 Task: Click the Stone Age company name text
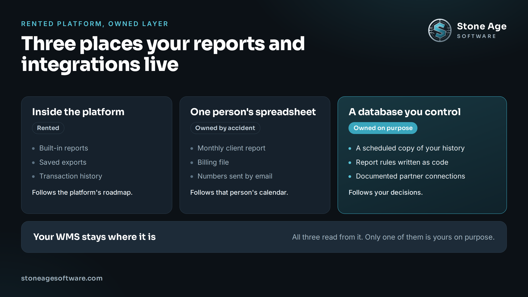(x=481, y=26)
